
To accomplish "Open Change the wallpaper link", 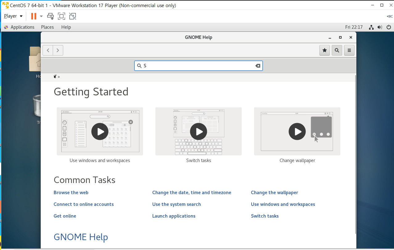I will pyautogui.click(x=275, y=193).
